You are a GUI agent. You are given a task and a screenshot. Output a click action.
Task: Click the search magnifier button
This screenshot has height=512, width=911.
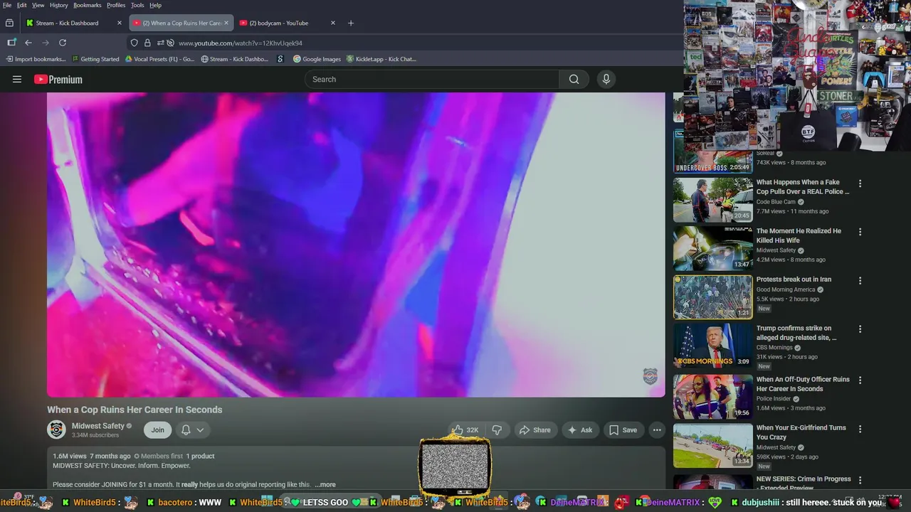click(574, 80)
